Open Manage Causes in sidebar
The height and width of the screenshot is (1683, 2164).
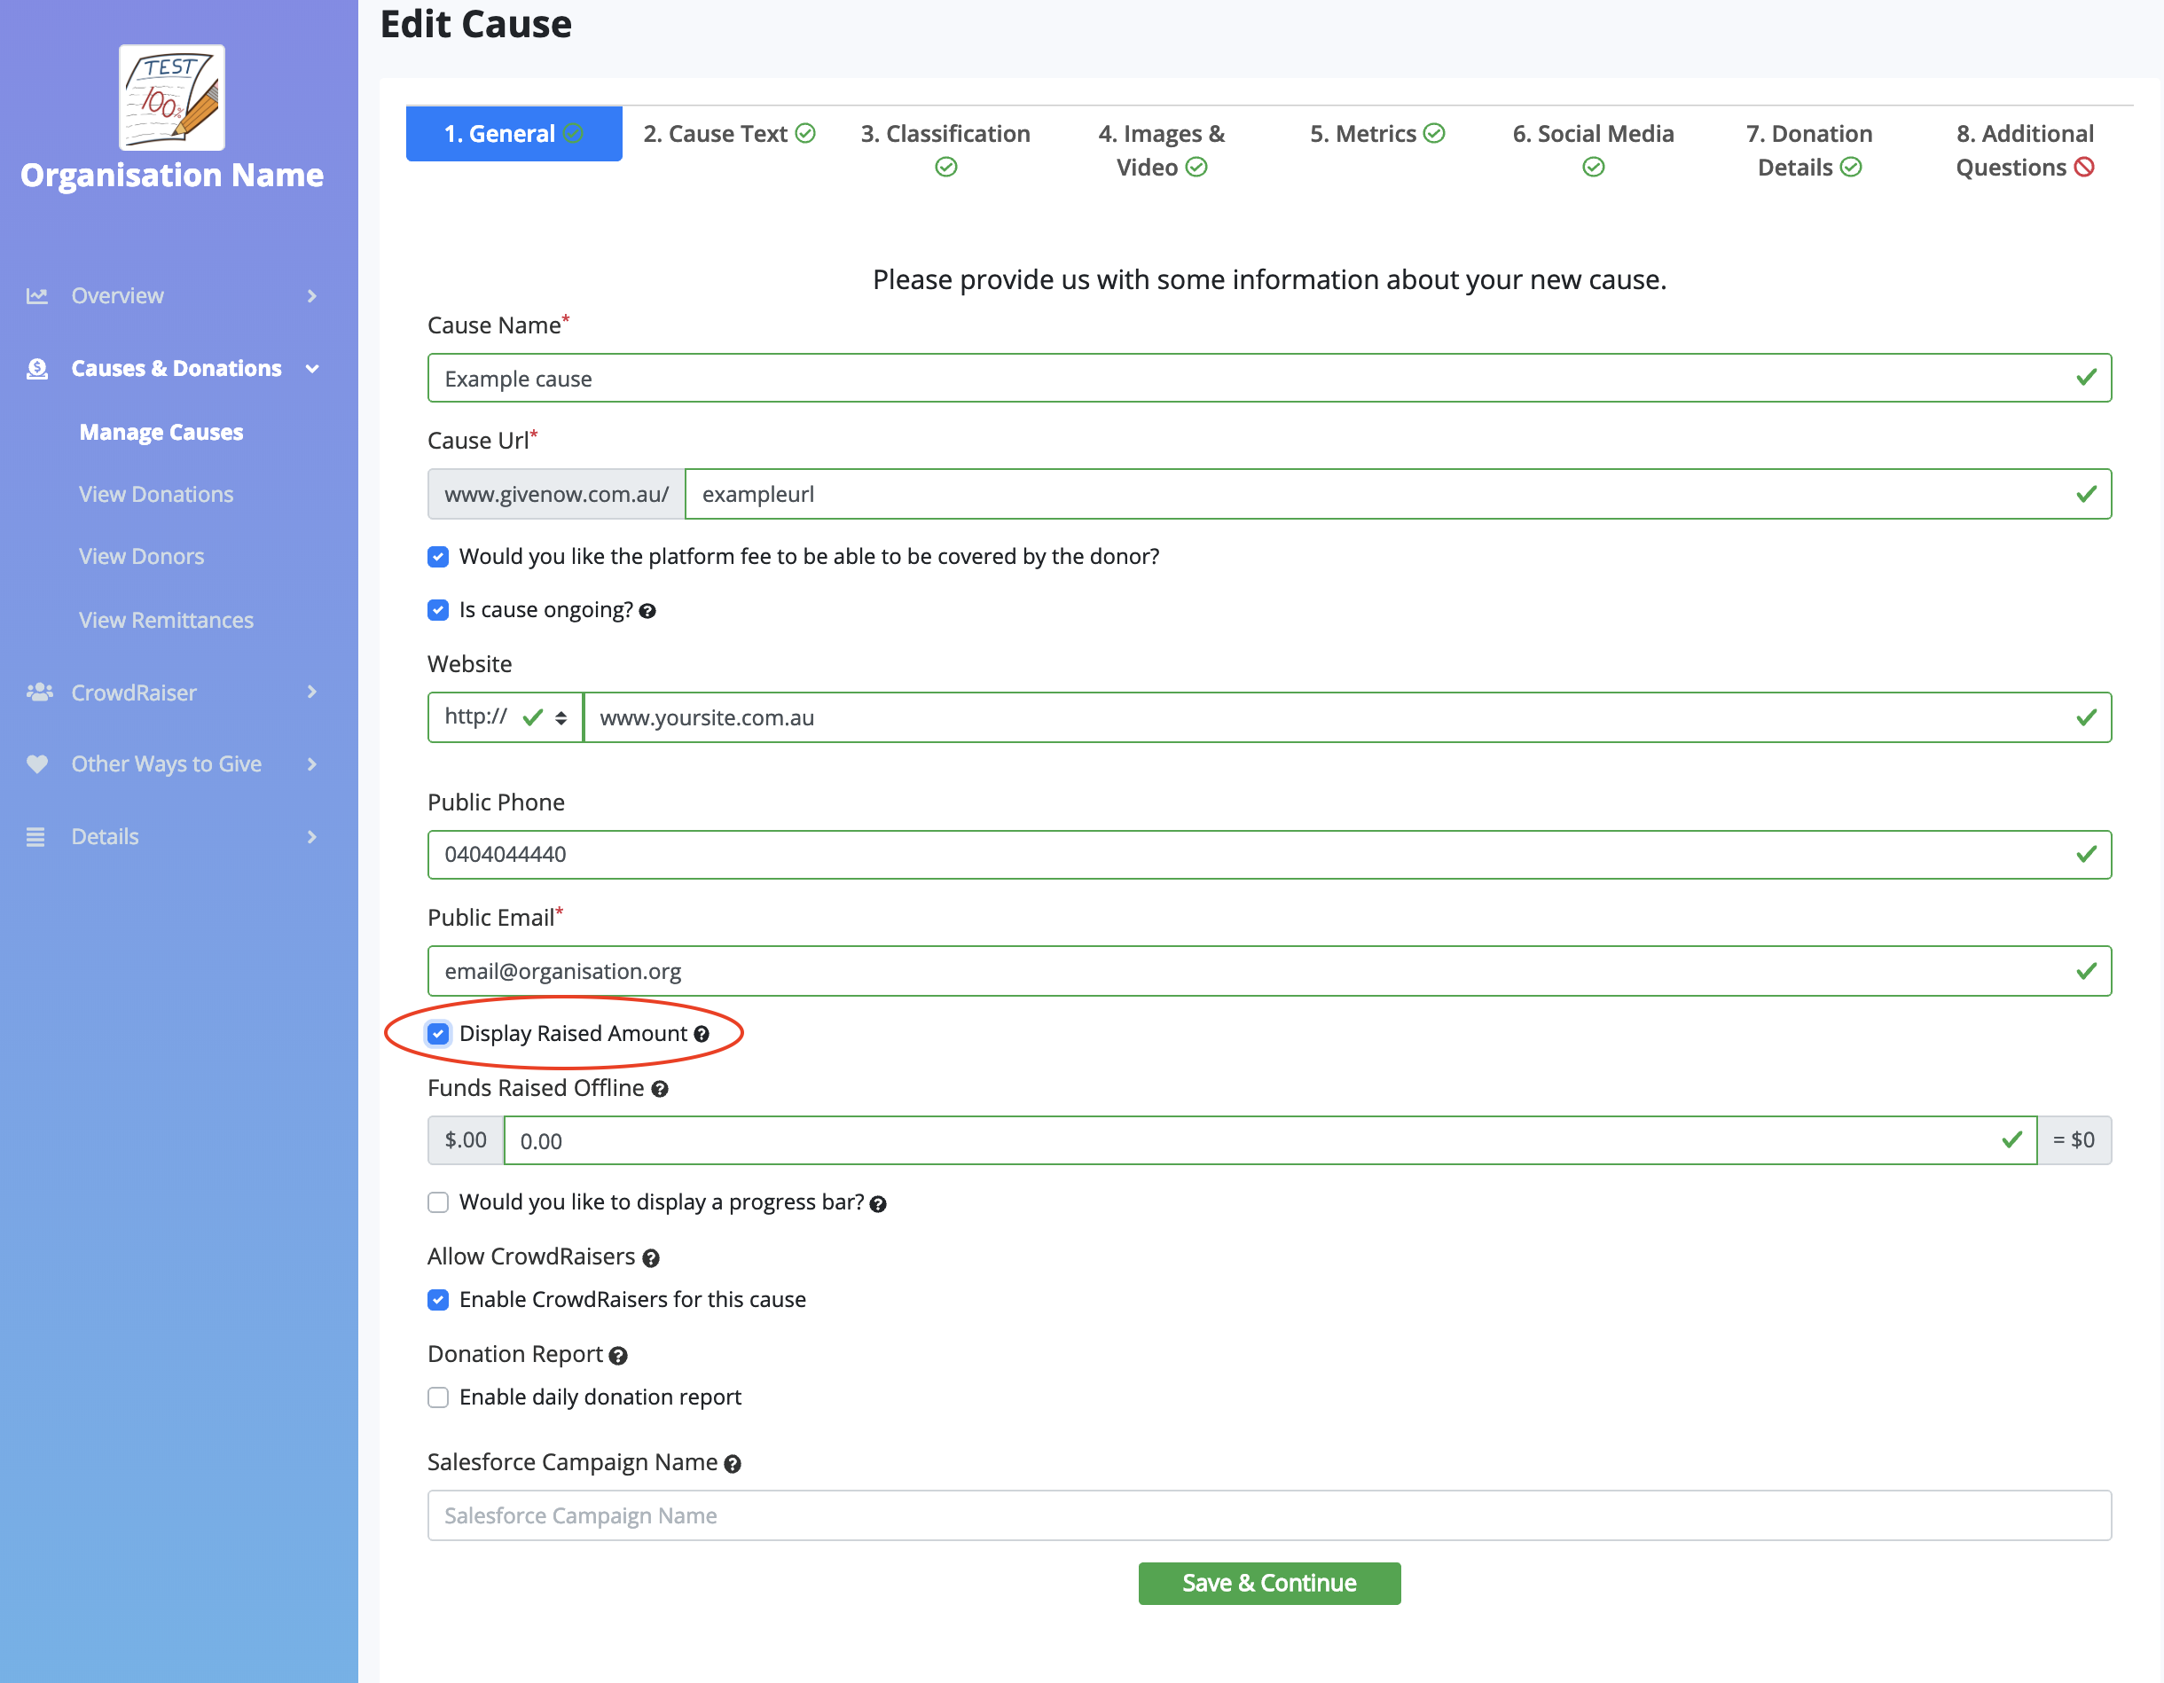(161, 432)
